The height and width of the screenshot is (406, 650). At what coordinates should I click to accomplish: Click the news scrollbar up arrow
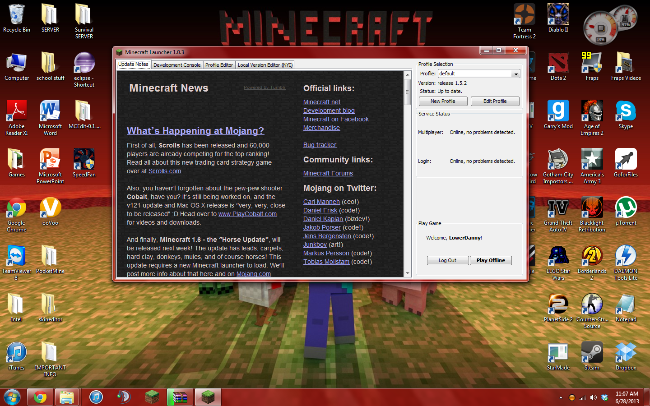tap(408, 74)
